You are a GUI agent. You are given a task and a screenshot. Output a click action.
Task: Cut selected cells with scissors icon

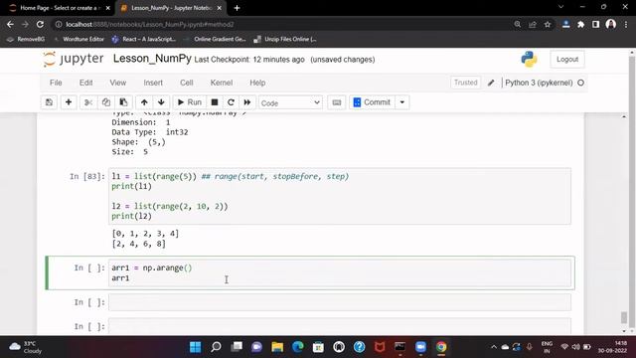tap(88, 102)
